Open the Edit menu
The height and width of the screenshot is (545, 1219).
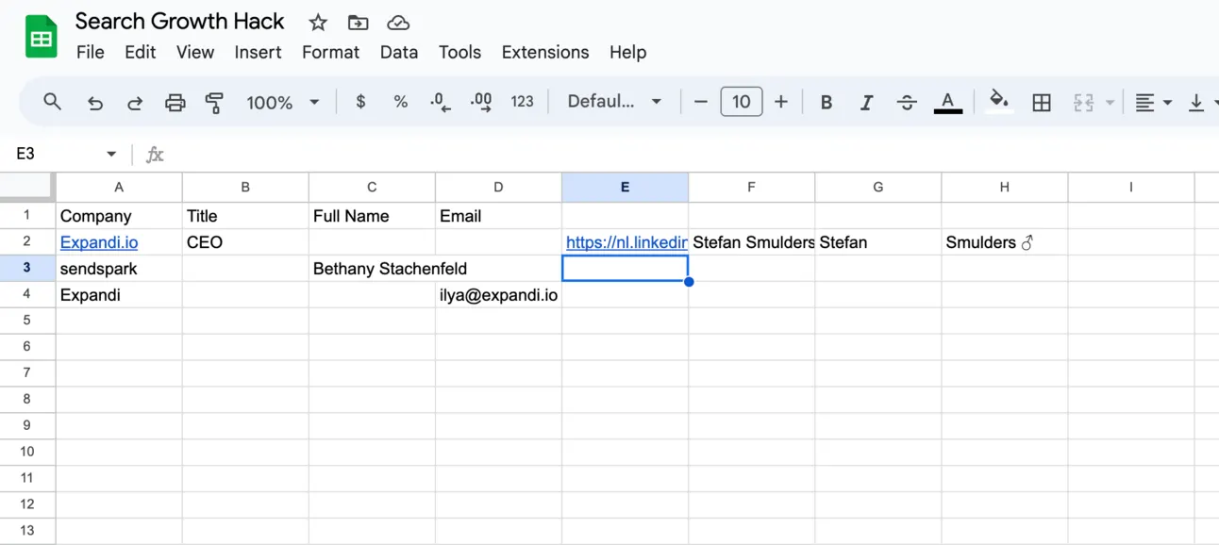pyautogui.click(x=140, y=53)
